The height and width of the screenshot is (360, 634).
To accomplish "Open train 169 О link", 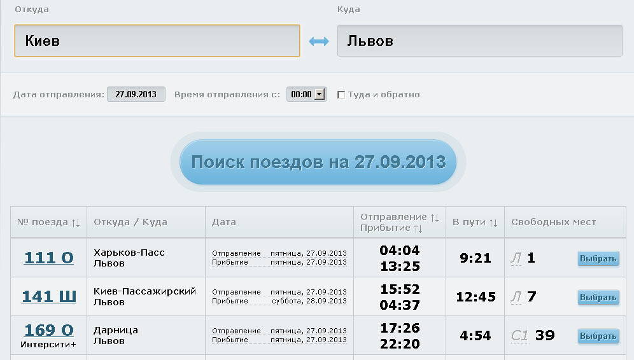I will pyautogui.click(x=49, y=330).
